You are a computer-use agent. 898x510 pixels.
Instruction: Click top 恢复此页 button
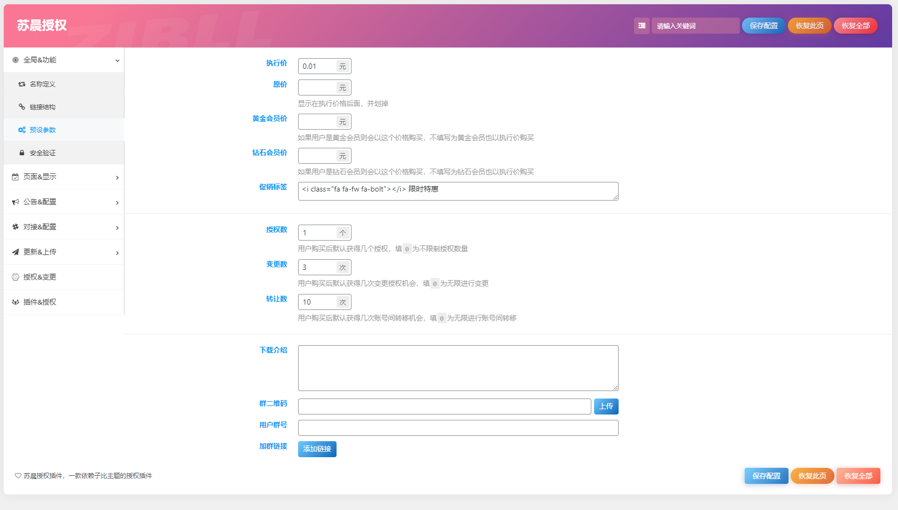tap(809, 26)
